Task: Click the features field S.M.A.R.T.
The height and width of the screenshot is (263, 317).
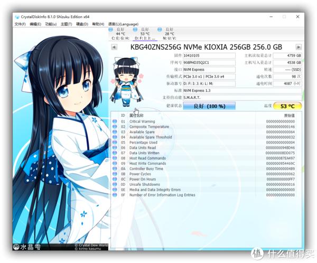Action: click(242, 98)
